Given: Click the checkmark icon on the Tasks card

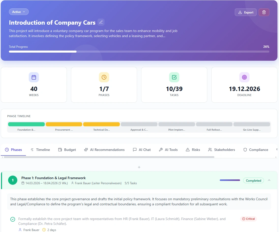Looking at the screenshot, I should 174,77.
